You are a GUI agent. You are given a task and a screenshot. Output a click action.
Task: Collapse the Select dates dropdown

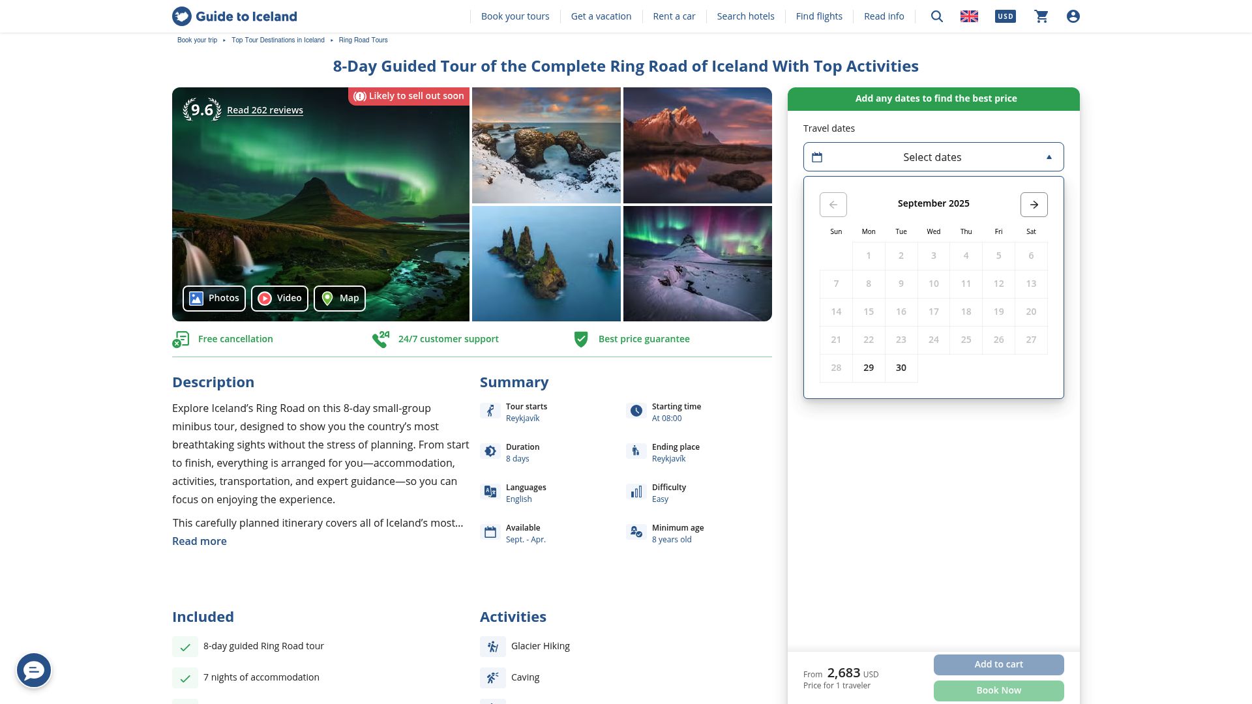coord(933,157)
